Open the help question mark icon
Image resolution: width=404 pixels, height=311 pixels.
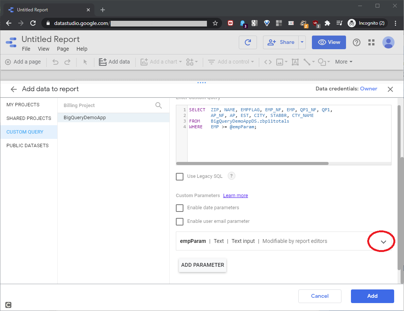357,42
